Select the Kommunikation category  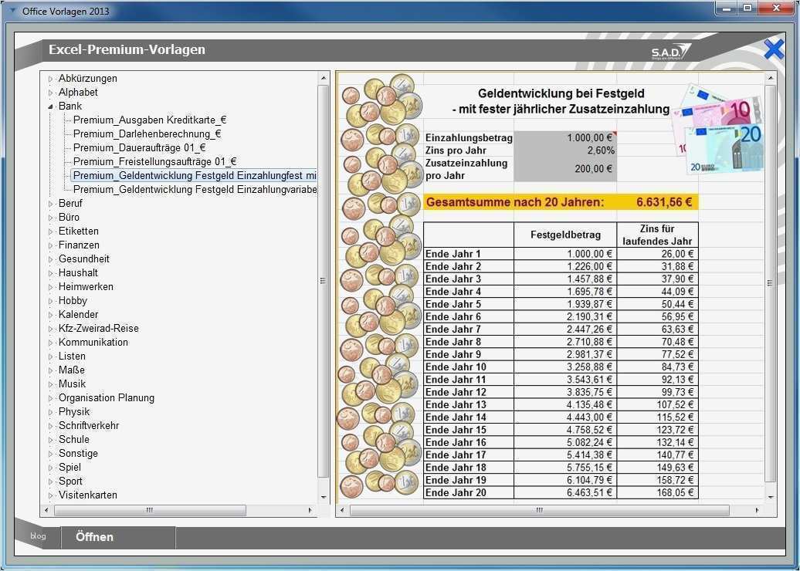pyautogui.click(x=93, y=342)
